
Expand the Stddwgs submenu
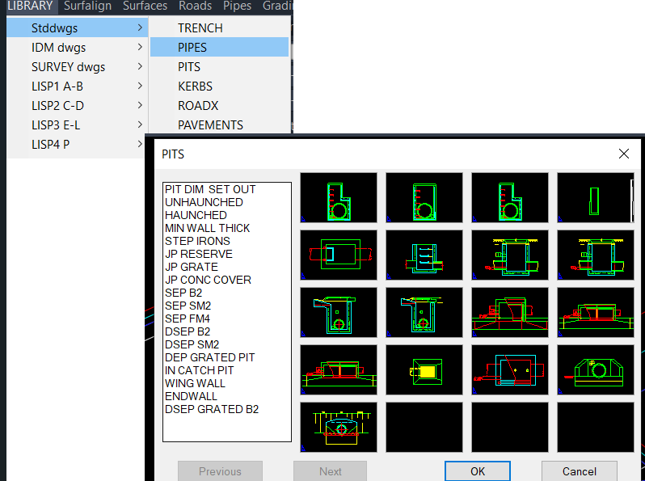(x=78, y=28)
